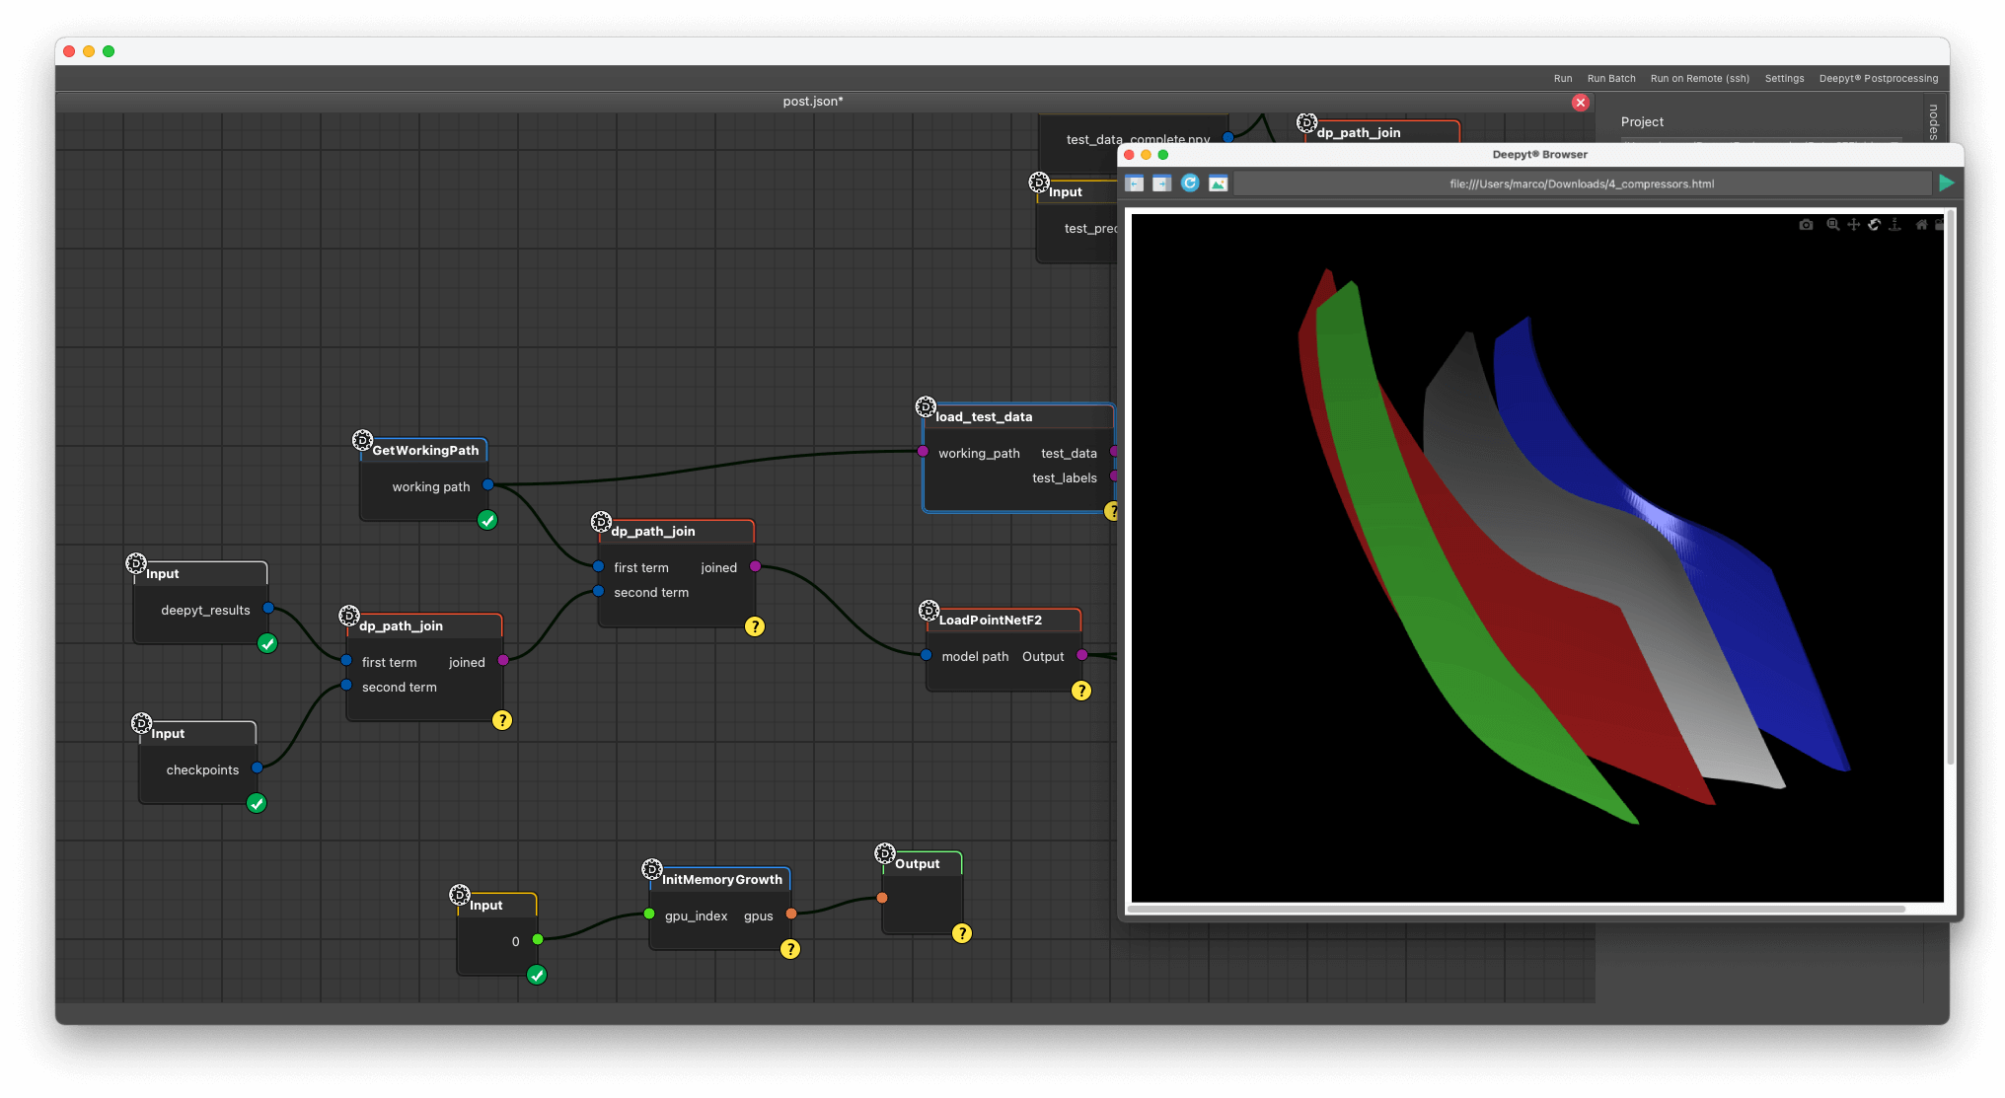Open the Deepyt® Postprocessing menu
Viewport: 2005px width, 1098px height.
[x=1879, y=79]
